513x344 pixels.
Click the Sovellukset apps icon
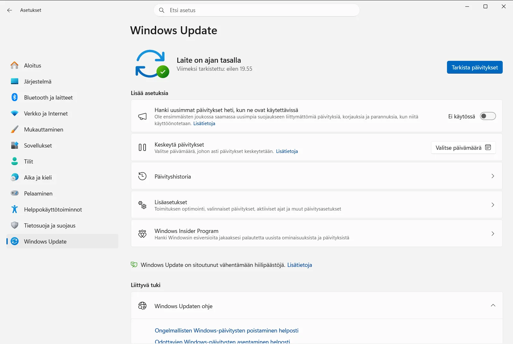pos(14,145)
